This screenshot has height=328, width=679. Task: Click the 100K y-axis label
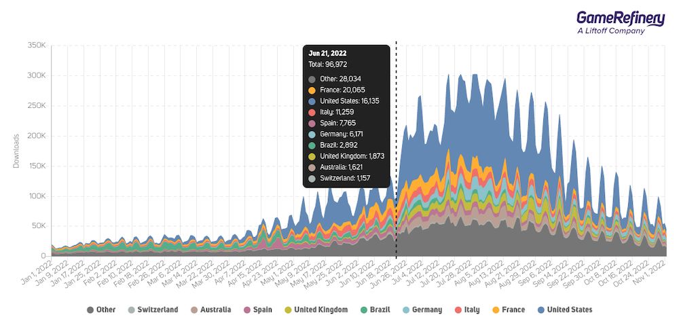pyautogui.click(x=37, y=196)
